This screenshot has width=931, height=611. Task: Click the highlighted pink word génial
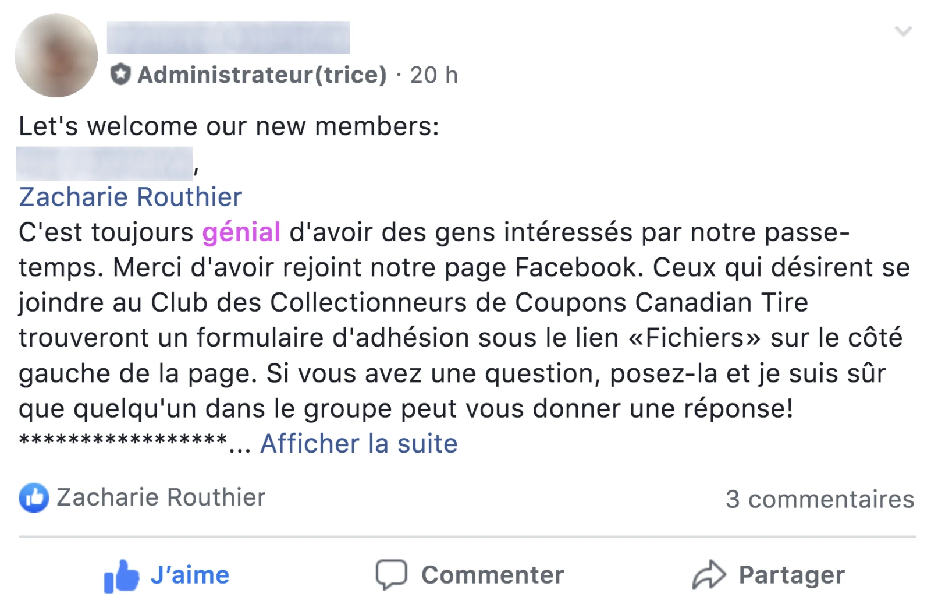coord(241,232)
